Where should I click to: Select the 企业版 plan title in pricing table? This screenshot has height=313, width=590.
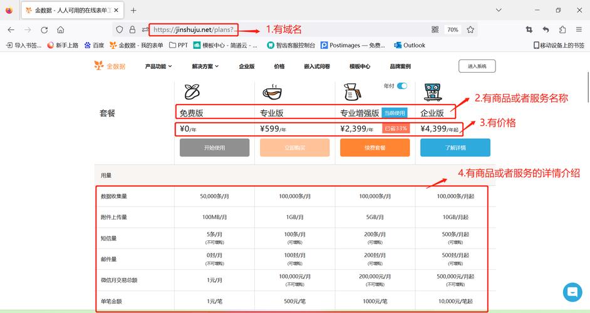(432, 113)
